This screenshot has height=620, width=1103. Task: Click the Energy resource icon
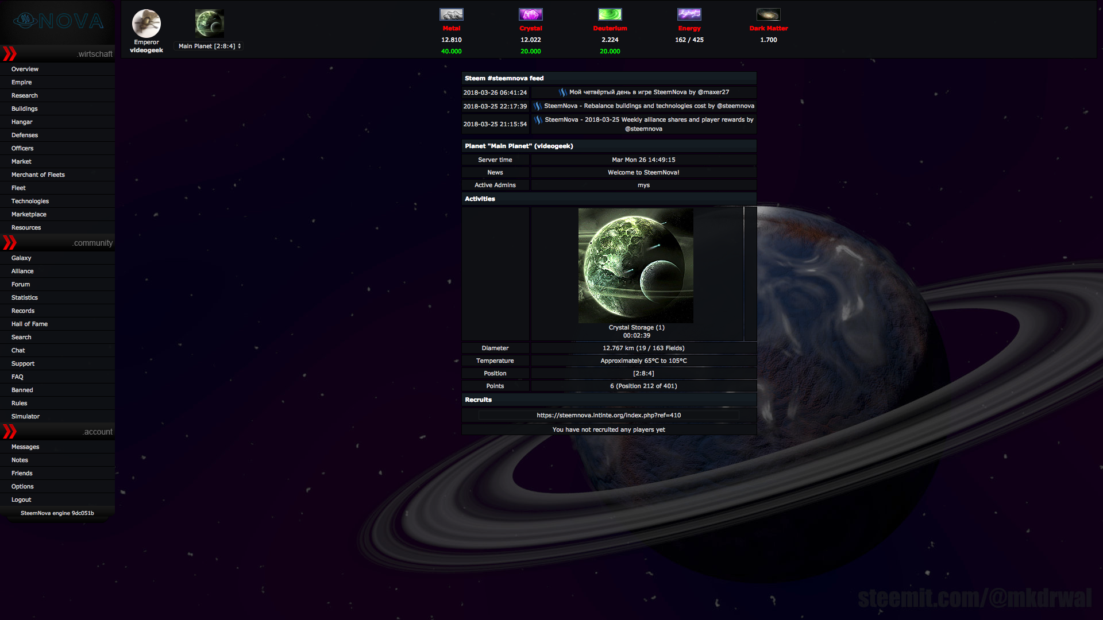[689, 14]
